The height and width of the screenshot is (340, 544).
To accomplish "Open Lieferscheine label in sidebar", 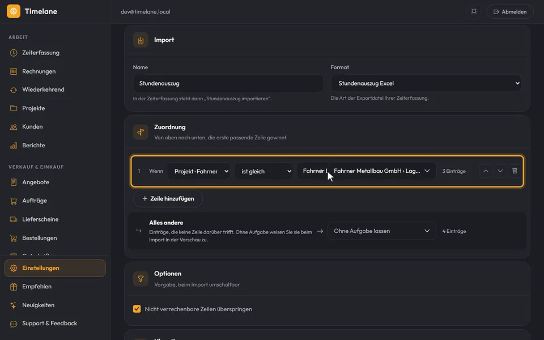I will pos(40,219).
